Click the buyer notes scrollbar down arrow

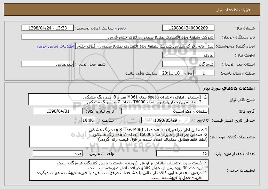click(x=205, y=172)
